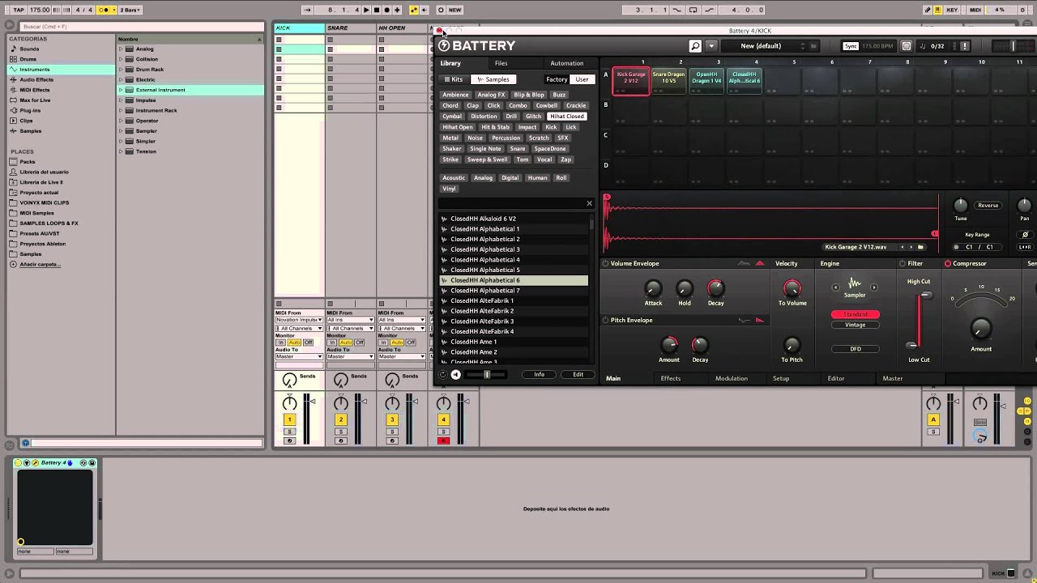The width and height of the screenshot is (1037, 583).
Task: Open Battery search magnifier icon
Action: 695,46
